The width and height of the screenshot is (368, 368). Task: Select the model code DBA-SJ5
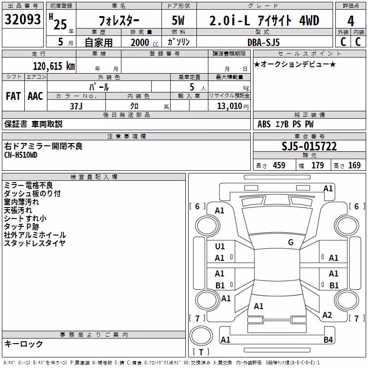(264, 42)
